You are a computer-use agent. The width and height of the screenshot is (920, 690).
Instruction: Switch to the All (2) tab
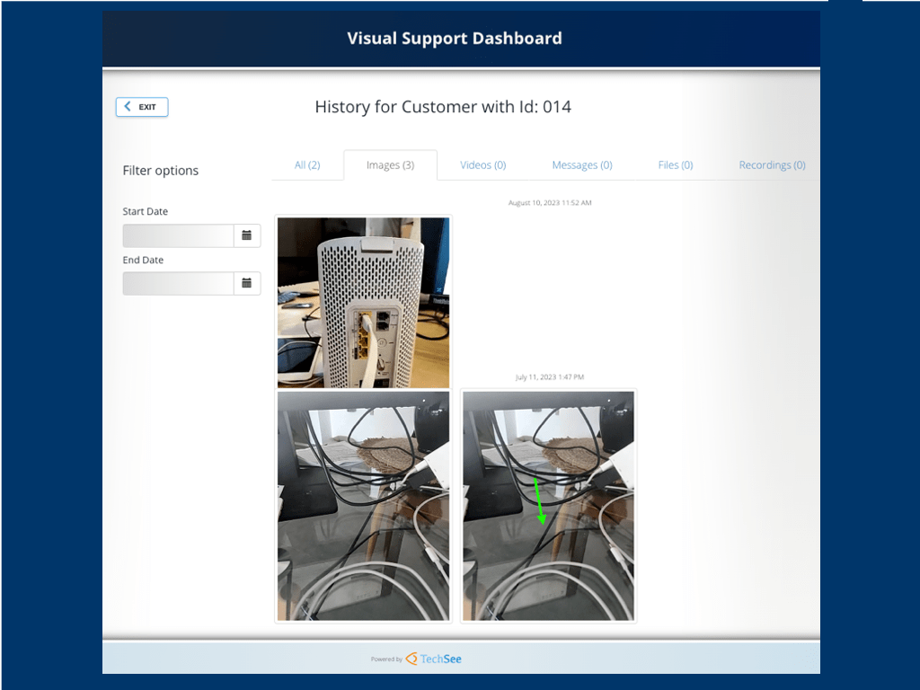[307, 165]
